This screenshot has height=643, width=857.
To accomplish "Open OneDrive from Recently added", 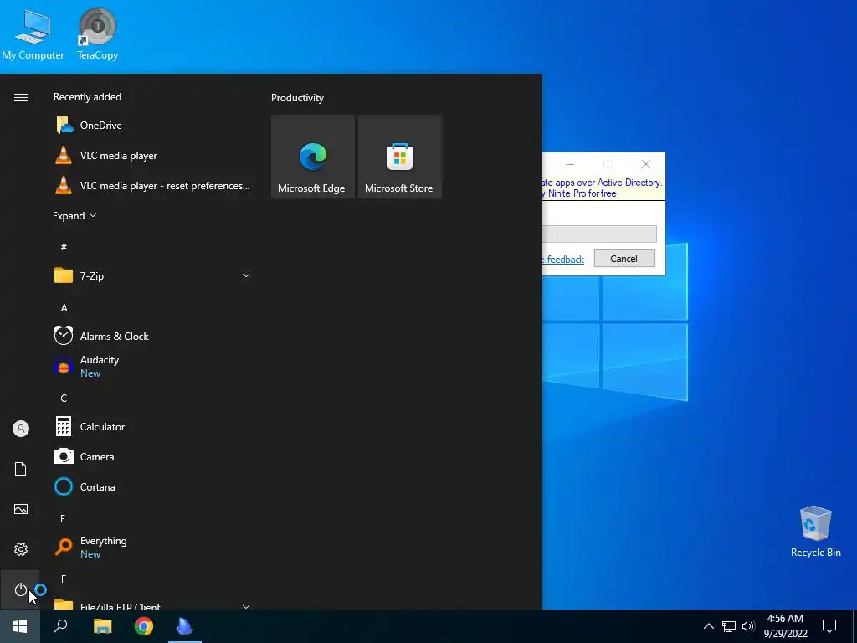I will pos(152,126).
